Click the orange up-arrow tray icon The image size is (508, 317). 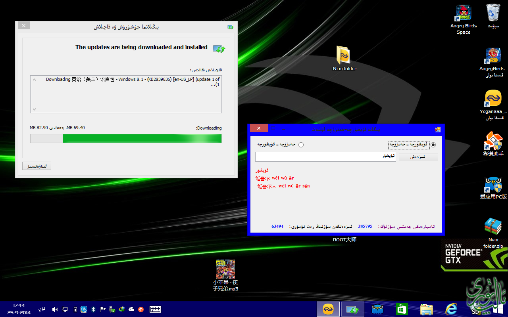pos(140,309)
